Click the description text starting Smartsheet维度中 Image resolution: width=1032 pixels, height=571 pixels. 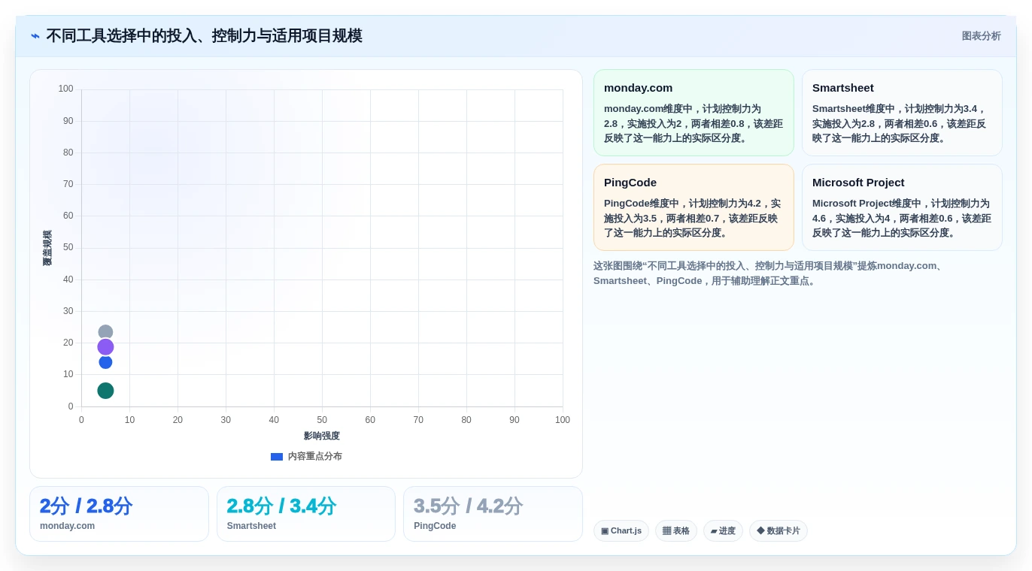(x=902, y=123)
